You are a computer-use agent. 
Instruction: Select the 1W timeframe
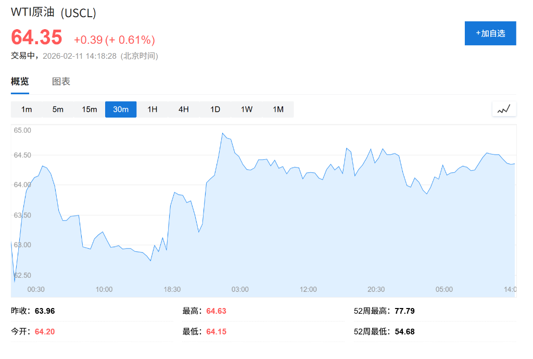(246, 109)
